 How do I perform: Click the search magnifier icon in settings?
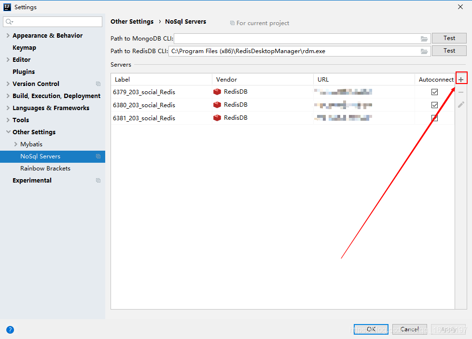coord(9,22)
